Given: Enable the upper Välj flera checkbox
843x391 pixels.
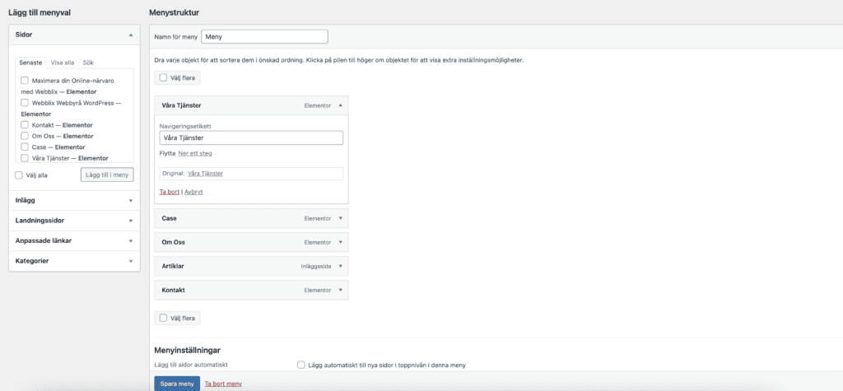Looking at the screenshot, I should [164, 78].
